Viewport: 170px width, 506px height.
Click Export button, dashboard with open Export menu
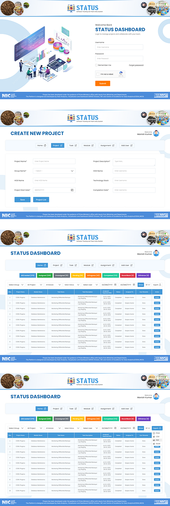[x=157, y=428]
